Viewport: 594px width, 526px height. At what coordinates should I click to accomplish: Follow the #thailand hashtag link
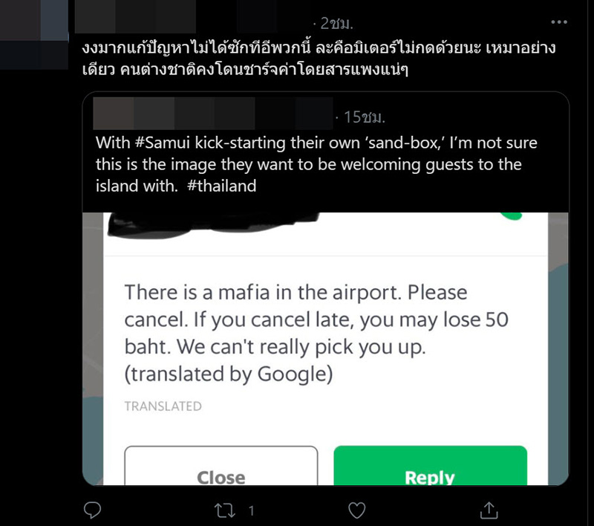221,186
